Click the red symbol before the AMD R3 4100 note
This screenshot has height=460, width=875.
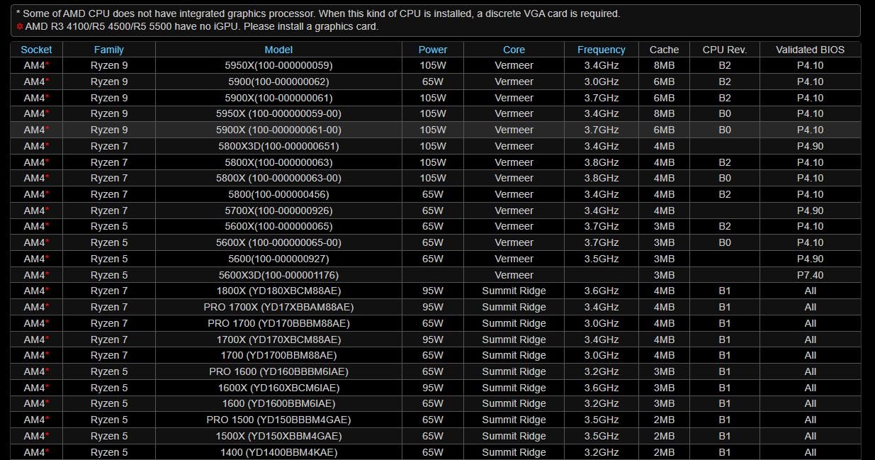[x=20, y=26]
